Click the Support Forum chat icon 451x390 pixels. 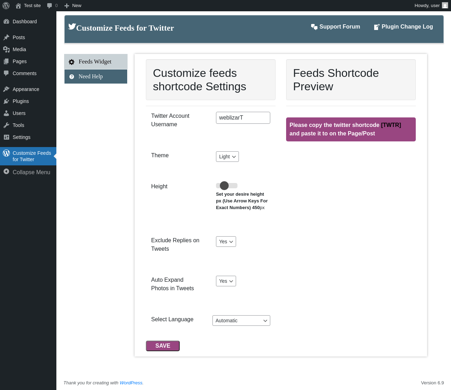click(314, 27)
